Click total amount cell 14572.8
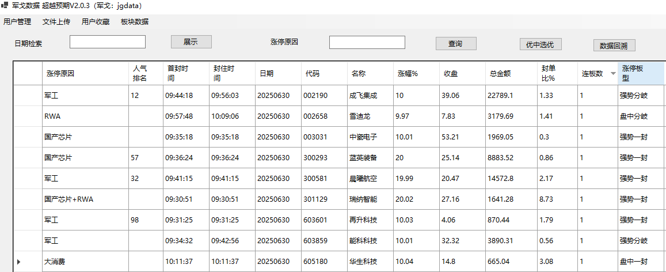This screenshot has width=666, height=272. (511, 179)
